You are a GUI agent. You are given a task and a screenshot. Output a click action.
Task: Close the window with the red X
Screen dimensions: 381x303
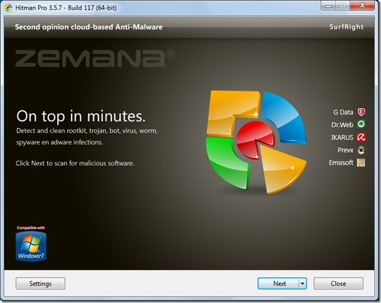tap(362, 6)
